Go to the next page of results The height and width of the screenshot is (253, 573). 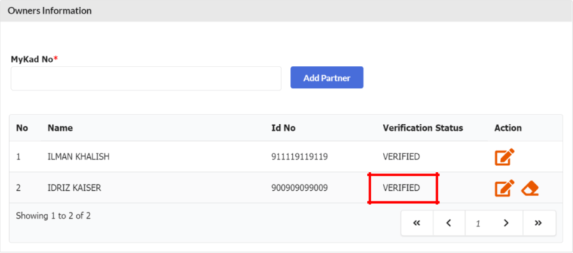pyautogui.click(x=506, y=223)
